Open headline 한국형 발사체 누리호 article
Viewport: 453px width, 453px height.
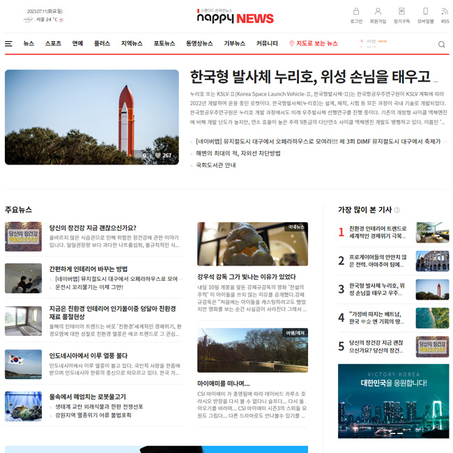[314, 77]
